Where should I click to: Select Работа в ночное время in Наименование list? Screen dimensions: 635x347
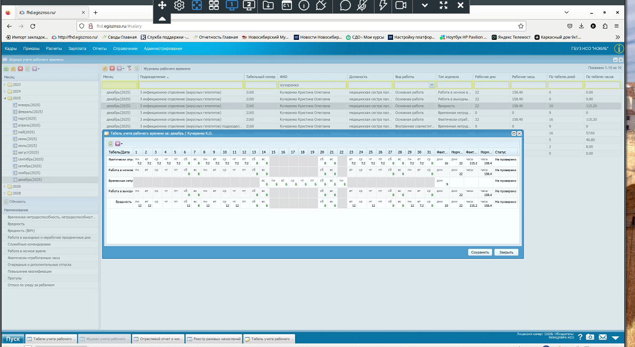[x=27, y=251]
